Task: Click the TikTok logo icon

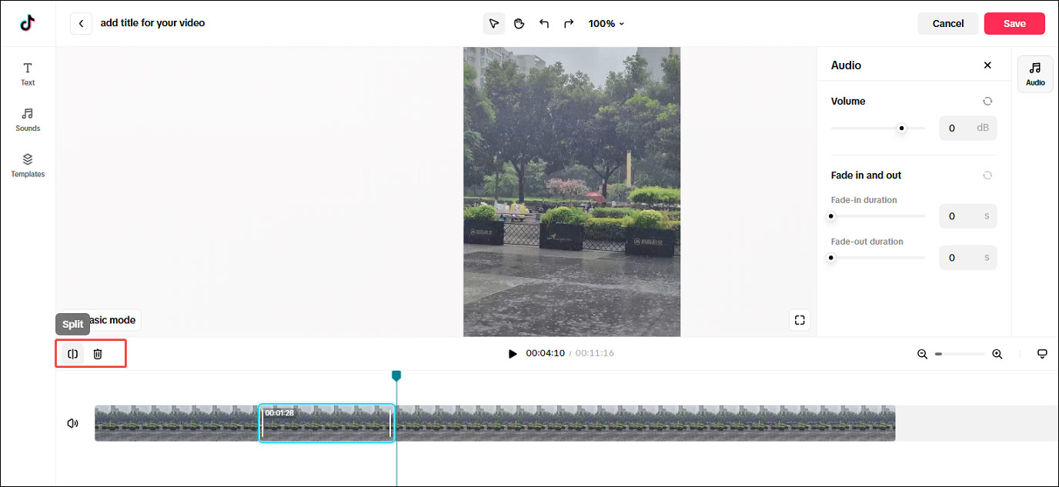Action: [28, 23]
